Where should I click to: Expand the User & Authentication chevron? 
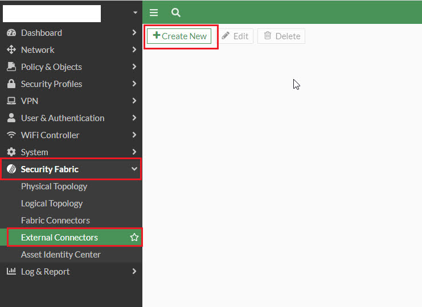(x=134, y=118)
